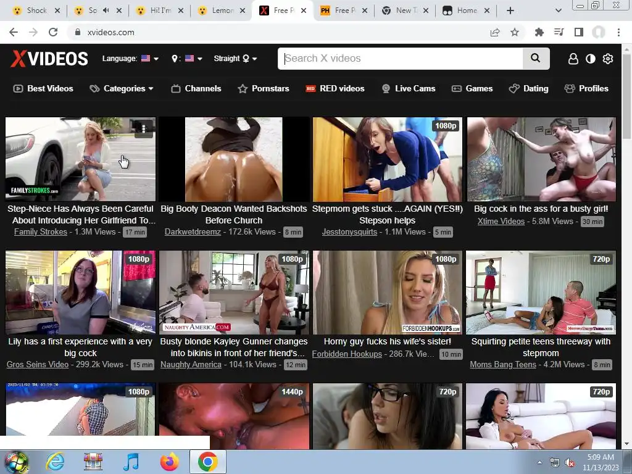Screen dimensions: 632x474
Task: Open the account user icon on the site header
Action: [573, 59]
